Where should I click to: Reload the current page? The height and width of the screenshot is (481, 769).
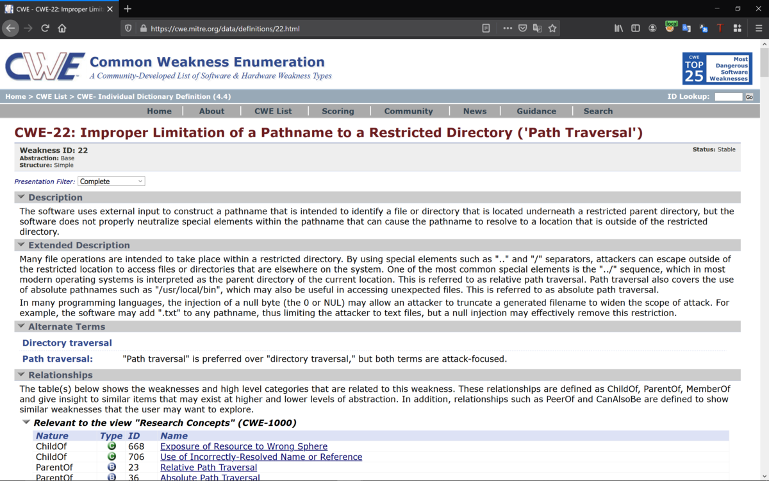(45, 28)
